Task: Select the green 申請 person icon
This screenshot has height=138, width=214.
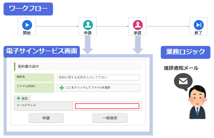Action: pyautogui.click(x=88, y=25)
